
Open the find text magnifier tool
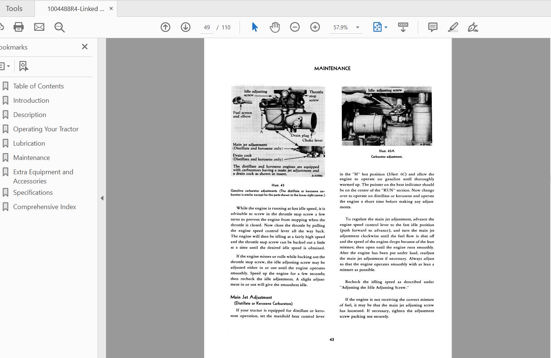pyautogui.click(x=59, y=27)
